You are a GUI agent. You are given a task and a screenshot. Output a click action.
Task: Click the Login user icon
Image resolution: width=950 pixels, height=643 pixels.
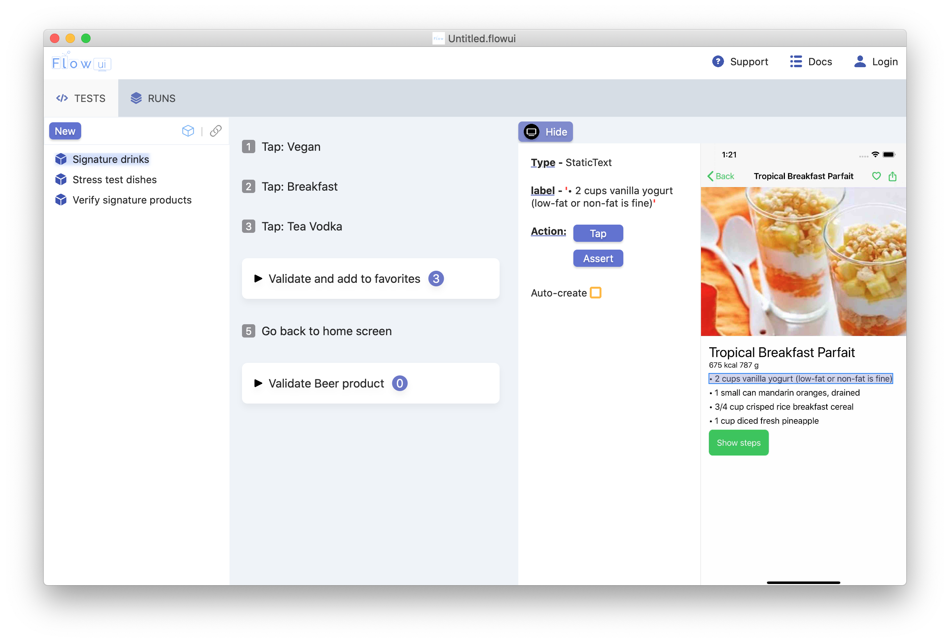point(860,61)
